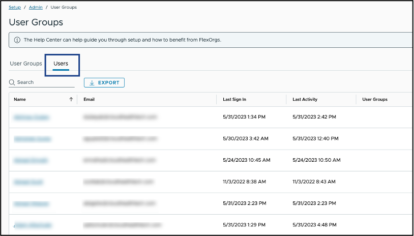Click the EXPORT button

click(x=104, y=82)
